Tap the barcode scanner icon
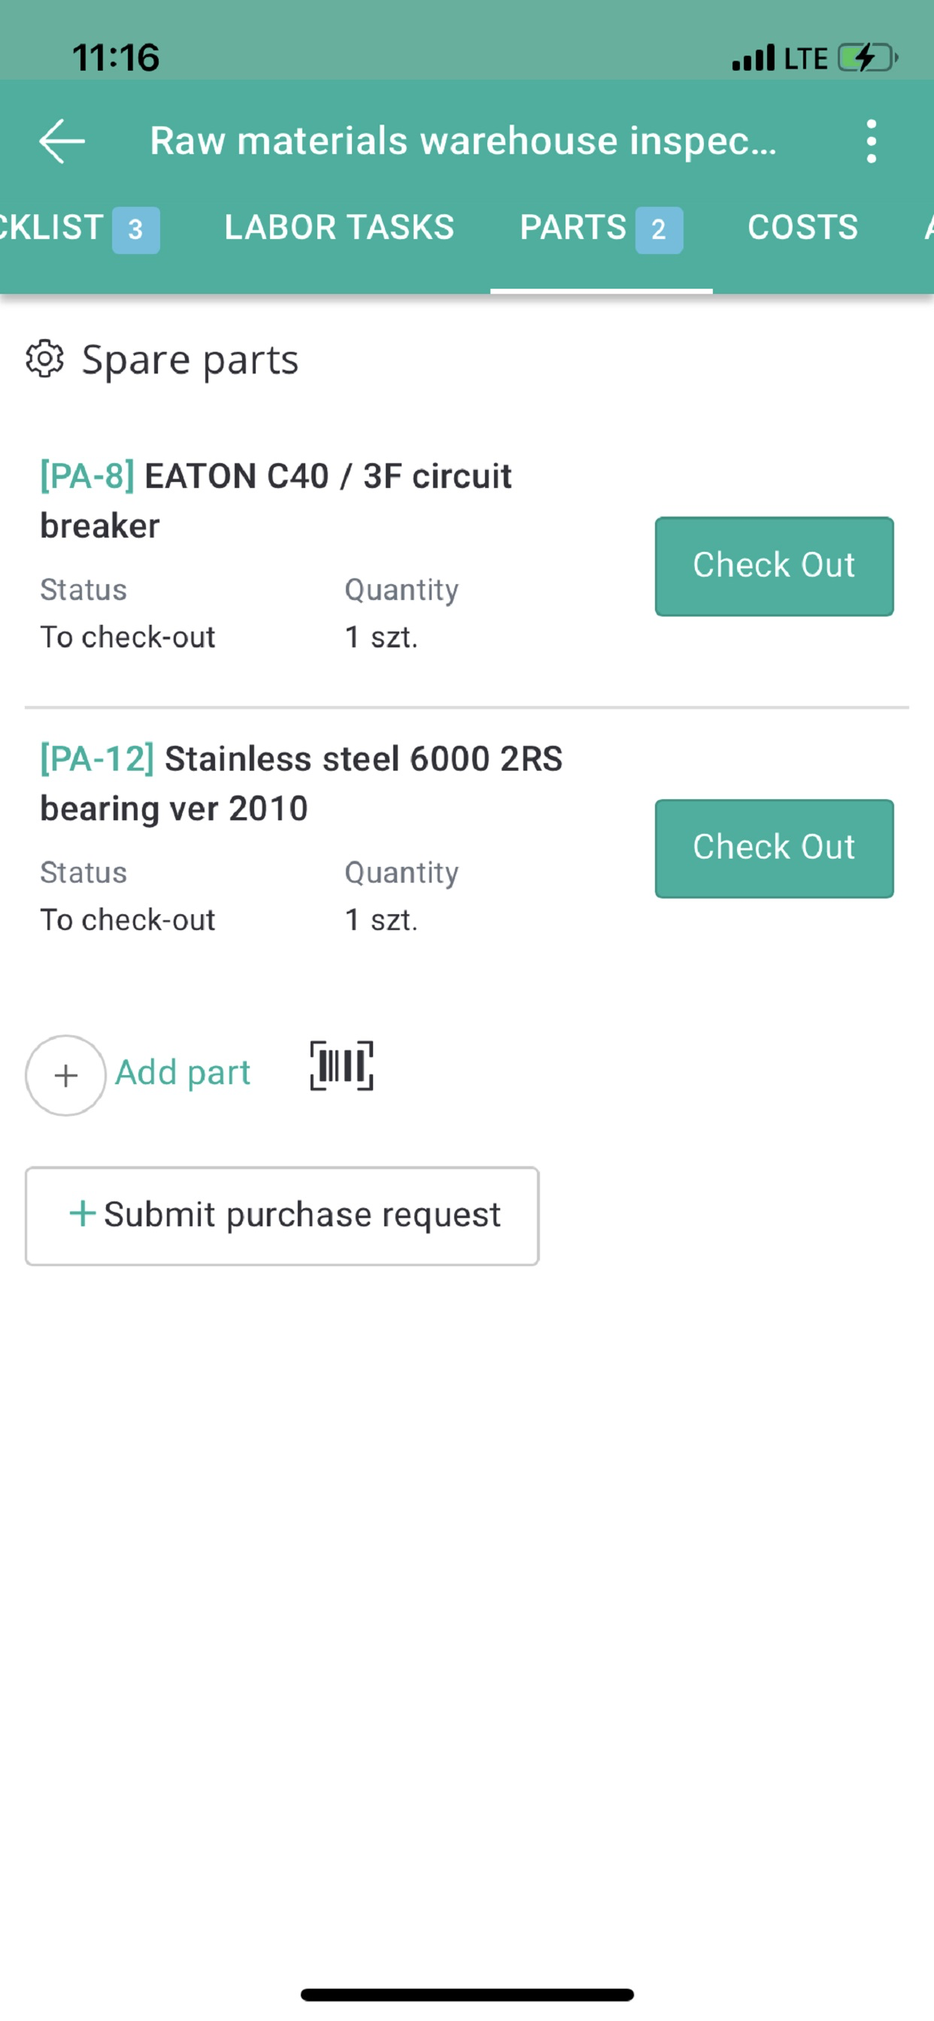The height and width of the screenshot is (2021, 934). pyautogui.click(x=341, y=1065)
